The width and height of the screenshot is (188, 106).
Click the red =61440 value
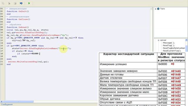point(176,71)
